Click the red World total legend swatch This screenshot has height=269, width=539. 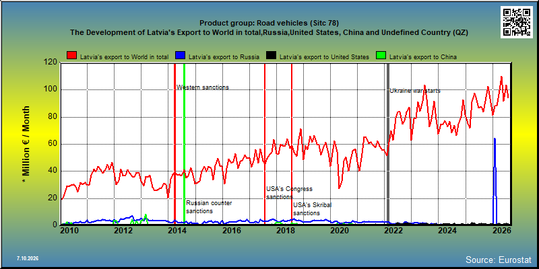[72, 56]
